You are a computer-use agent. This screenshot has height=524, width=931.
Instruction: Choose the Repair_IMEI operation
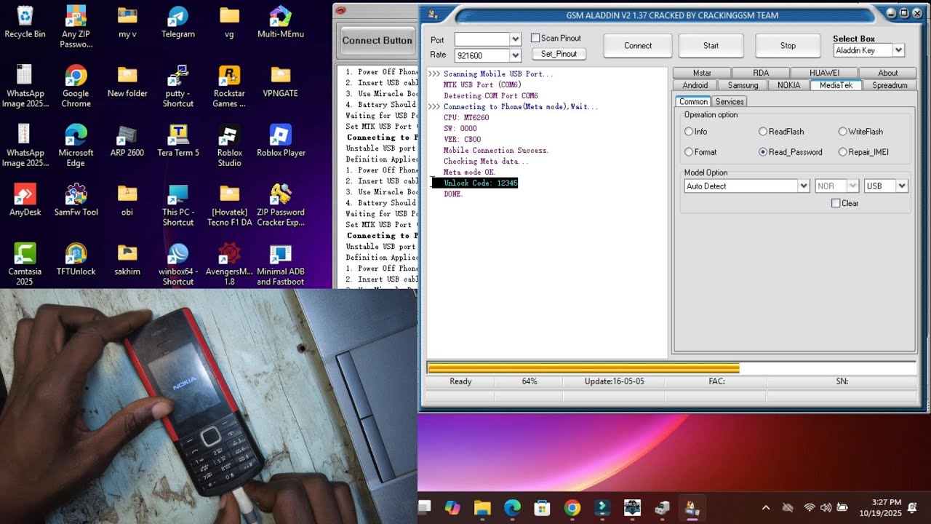pyautogui.click(x=843, y=152)
